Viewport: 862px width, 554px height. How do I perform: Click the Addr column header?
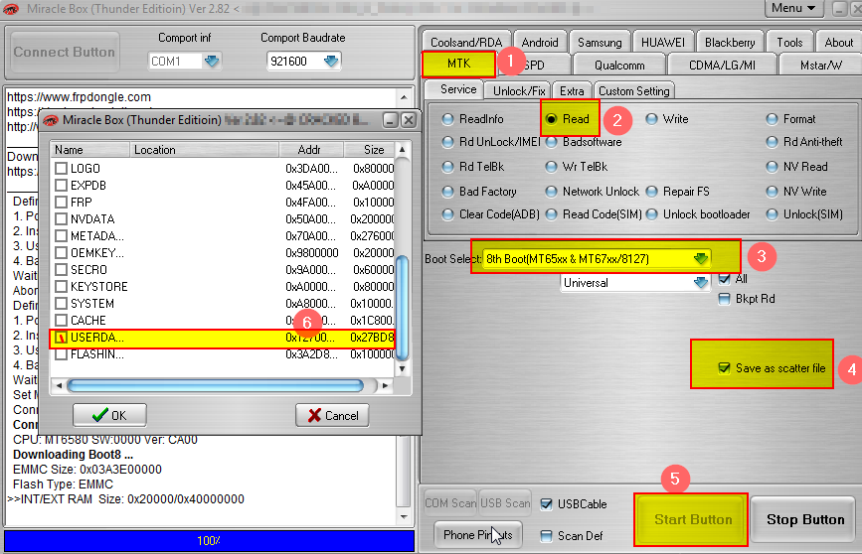point(310,150)
